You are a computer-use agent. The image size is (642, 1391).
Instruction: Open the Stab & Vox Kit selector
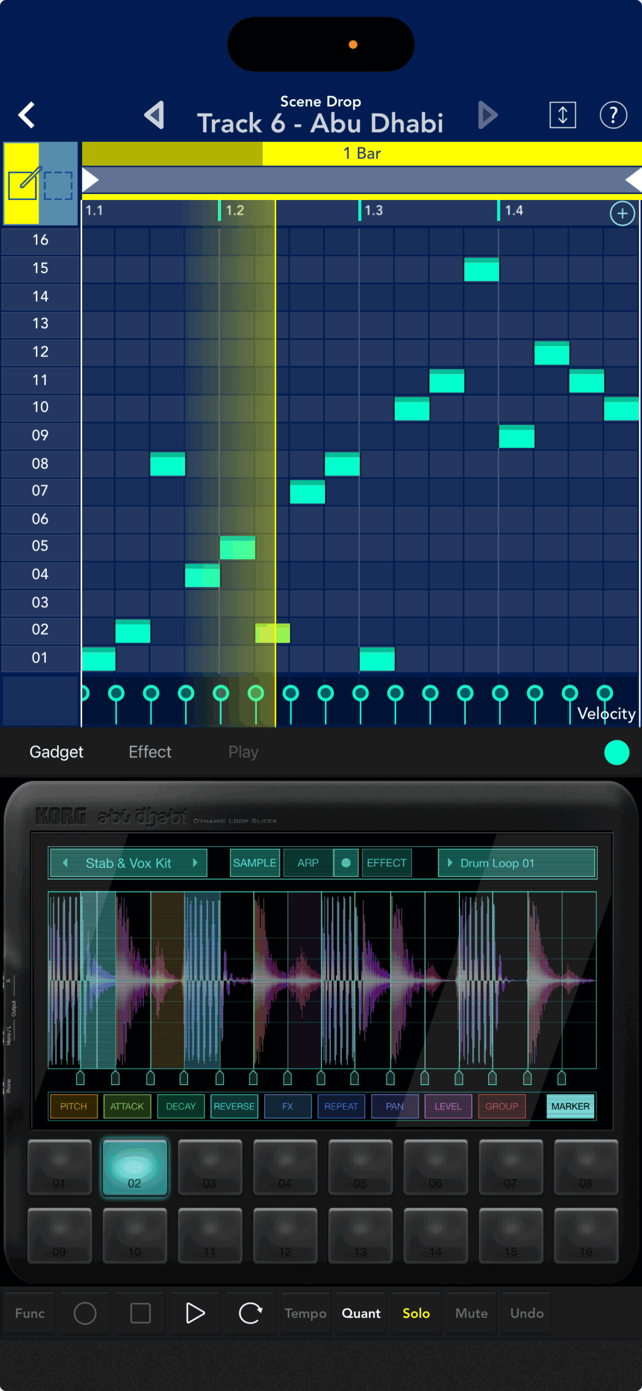click(x=128, y=863)
